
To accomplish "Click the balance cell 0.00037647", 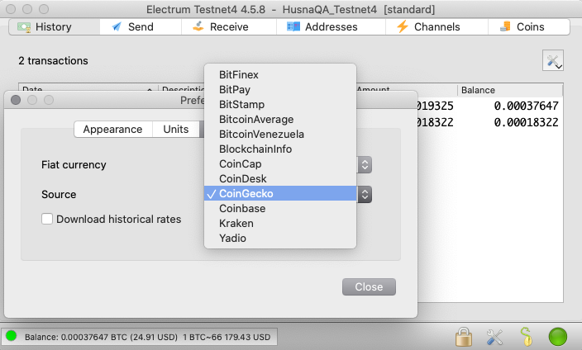I will (526, 106).
